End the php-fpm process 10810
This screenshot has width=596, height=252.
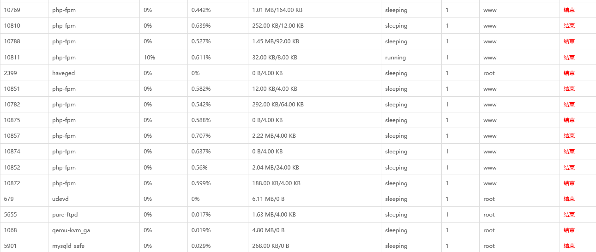click(569, 26)
